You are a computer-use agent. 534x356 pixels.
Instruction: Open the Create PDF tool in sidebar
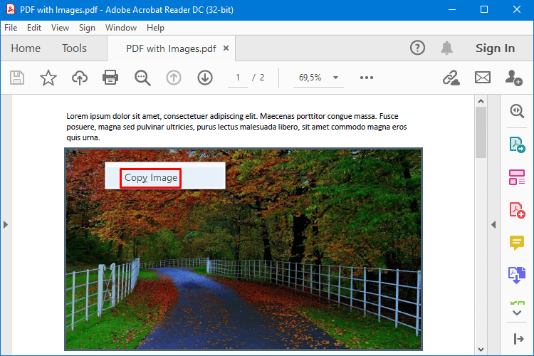[517, 210]
